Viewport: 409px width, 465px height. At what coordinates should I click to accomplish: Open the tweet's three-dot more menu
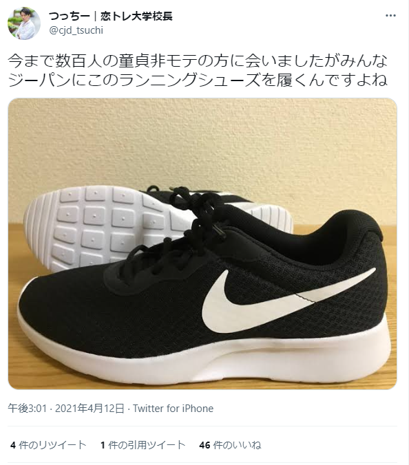390,16
